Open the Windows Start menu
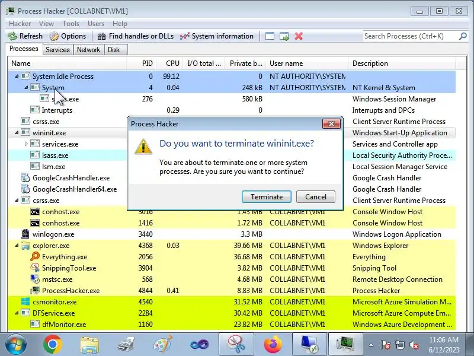Viewport: 474px width, 356px height. point(16,345)
